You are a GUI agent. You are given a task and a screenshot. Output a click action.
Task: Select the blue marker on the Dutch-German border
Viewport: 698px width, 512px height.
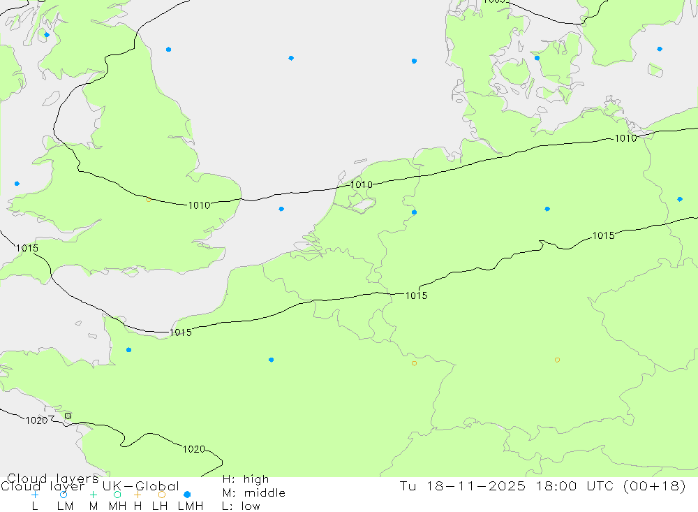tap(414, 212)
